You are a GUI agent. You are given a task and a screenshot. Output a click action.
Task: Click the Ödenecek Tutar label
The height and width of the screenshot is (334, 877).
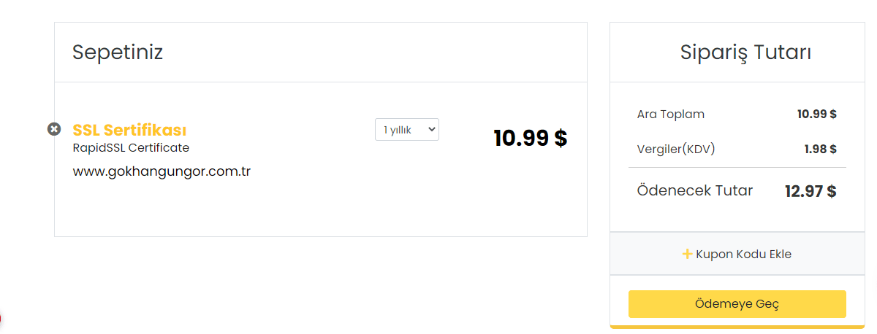[695, 190]
